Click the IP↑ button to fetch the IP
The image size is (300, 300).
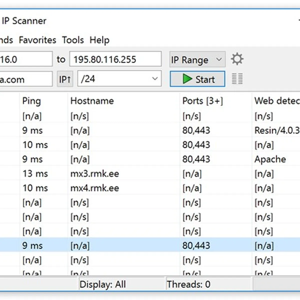click(x=65, y=79)
